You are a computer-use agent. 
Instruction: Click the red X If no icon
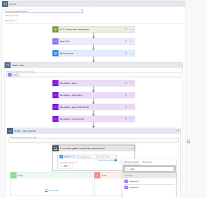pyautogui.click(x=97, y=175)
